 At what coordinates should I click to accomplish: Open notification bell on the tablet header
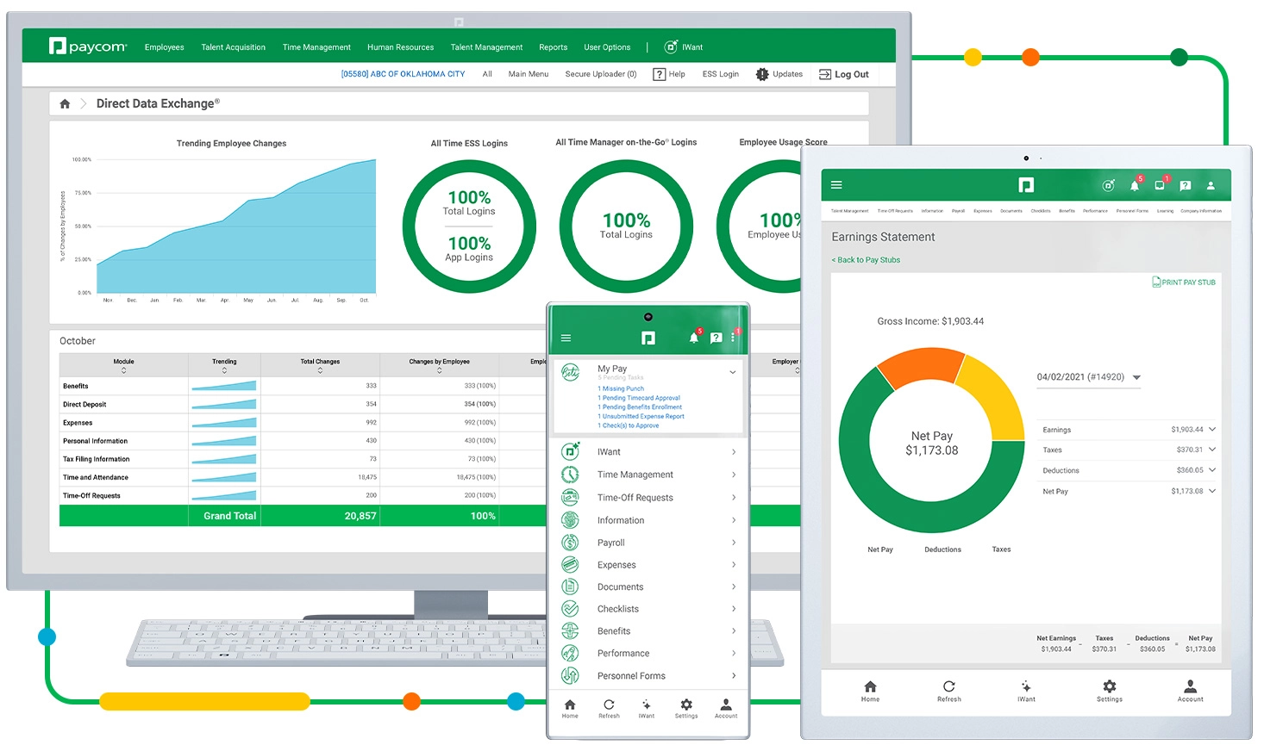click(x=1135, y=185)
